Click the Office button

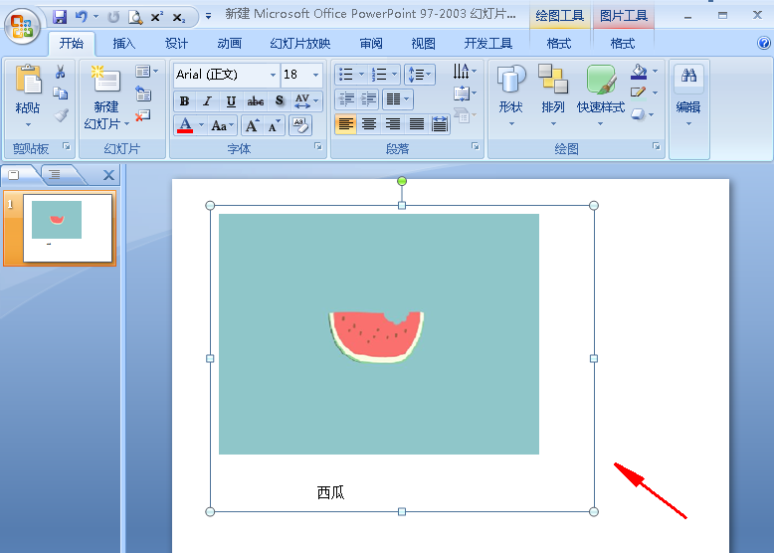point(21,25)
